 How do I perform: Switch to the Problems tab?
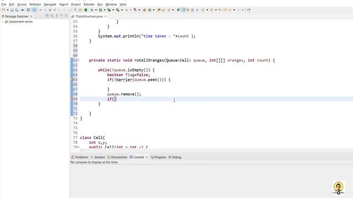(79, 157)
